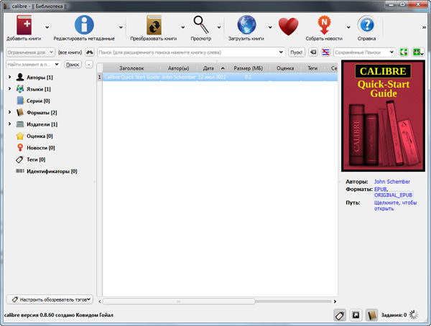Toggle the book details panel button

coord(371,315)
